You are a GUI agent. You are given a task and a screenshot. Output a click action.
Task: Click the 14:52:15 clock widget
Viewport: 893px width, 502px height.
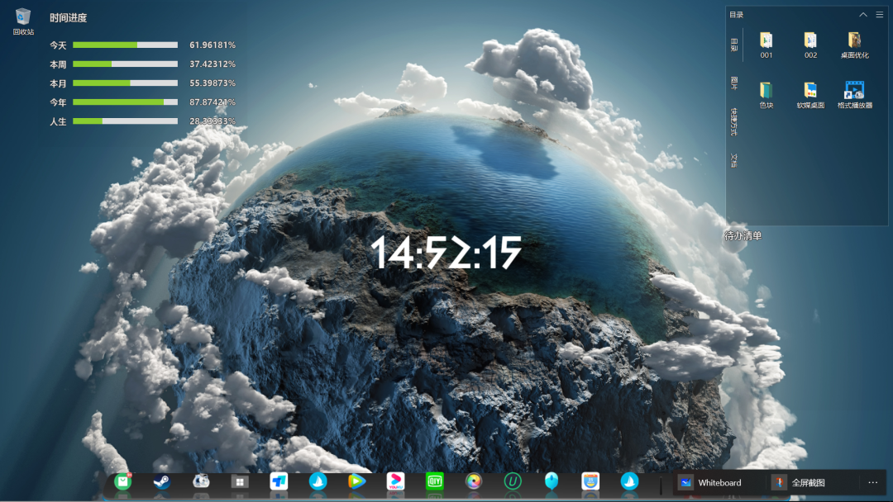[446, 253]
